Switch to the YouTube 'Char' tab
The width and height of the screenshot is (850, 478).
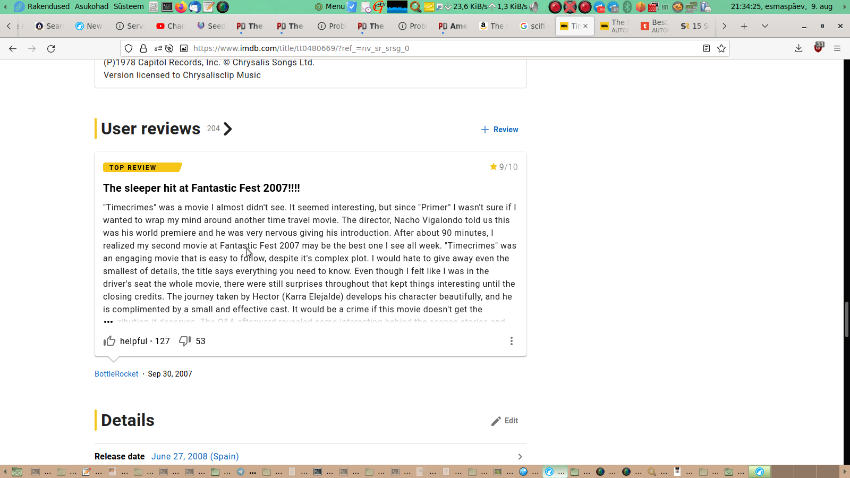[x=170, y=26]
